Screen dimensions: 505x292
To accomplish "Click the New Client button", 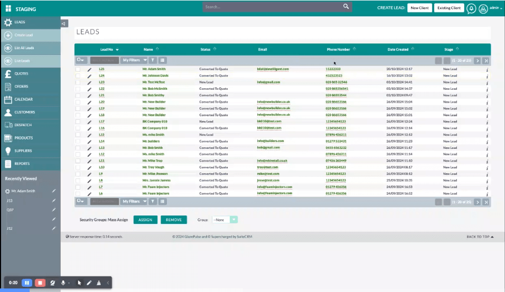I will (x=419, y=8).
